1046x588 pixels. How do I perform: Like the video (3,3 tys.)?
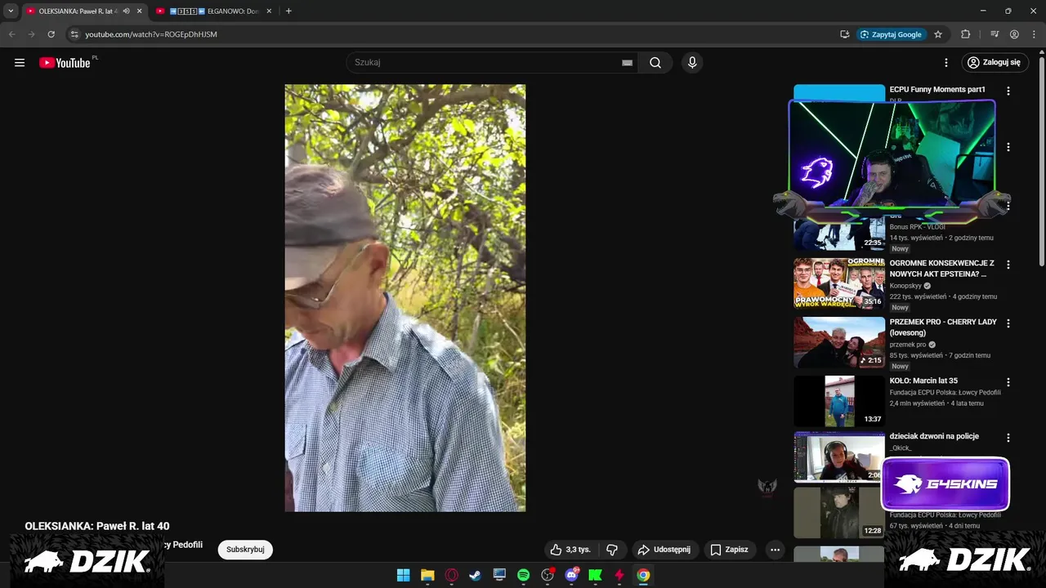pyautogui.click(x=570, y=550)
